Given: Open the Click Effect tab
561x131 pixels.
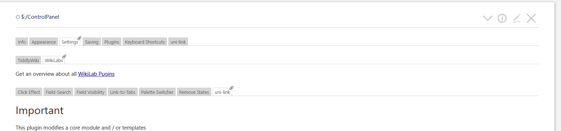Looking at the screenshot, I should [x=29, y=92].
